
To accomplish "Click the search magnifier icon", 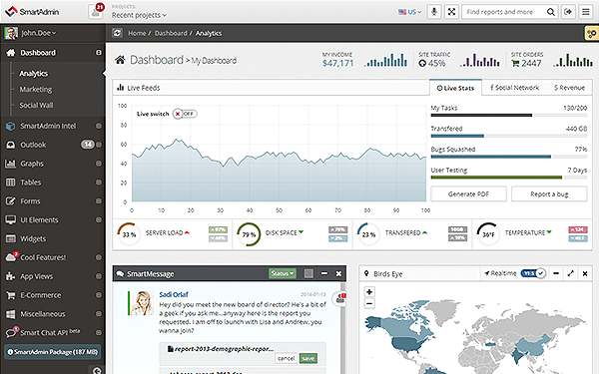I will [x=550, y=12].
